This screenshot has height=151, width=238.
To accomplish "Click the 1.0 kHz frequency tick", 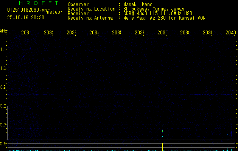I will (3, 68).
